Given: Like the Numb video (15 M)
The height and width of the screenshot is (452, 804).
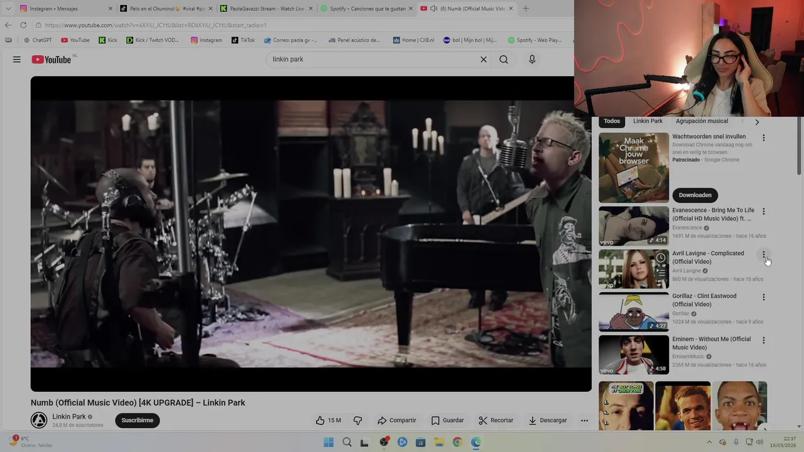Looking at the screenshot, I should coord(329,421).
